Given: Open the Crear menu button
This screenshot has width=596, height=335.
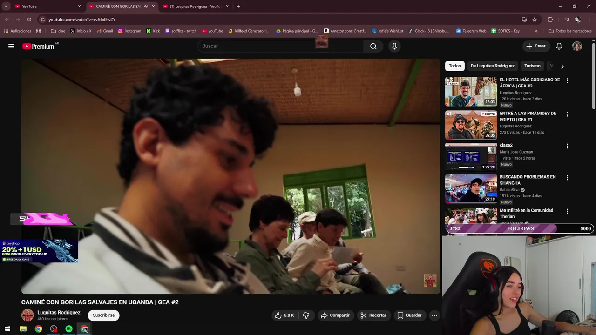Looking at the screenshot, I should [536, 46].
